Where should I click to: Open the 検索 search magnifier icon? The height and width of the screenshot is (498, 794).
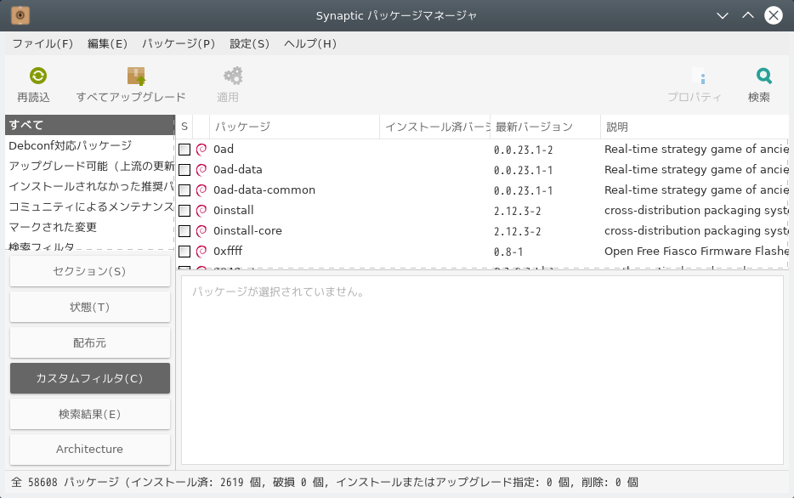tap(763, 76)
